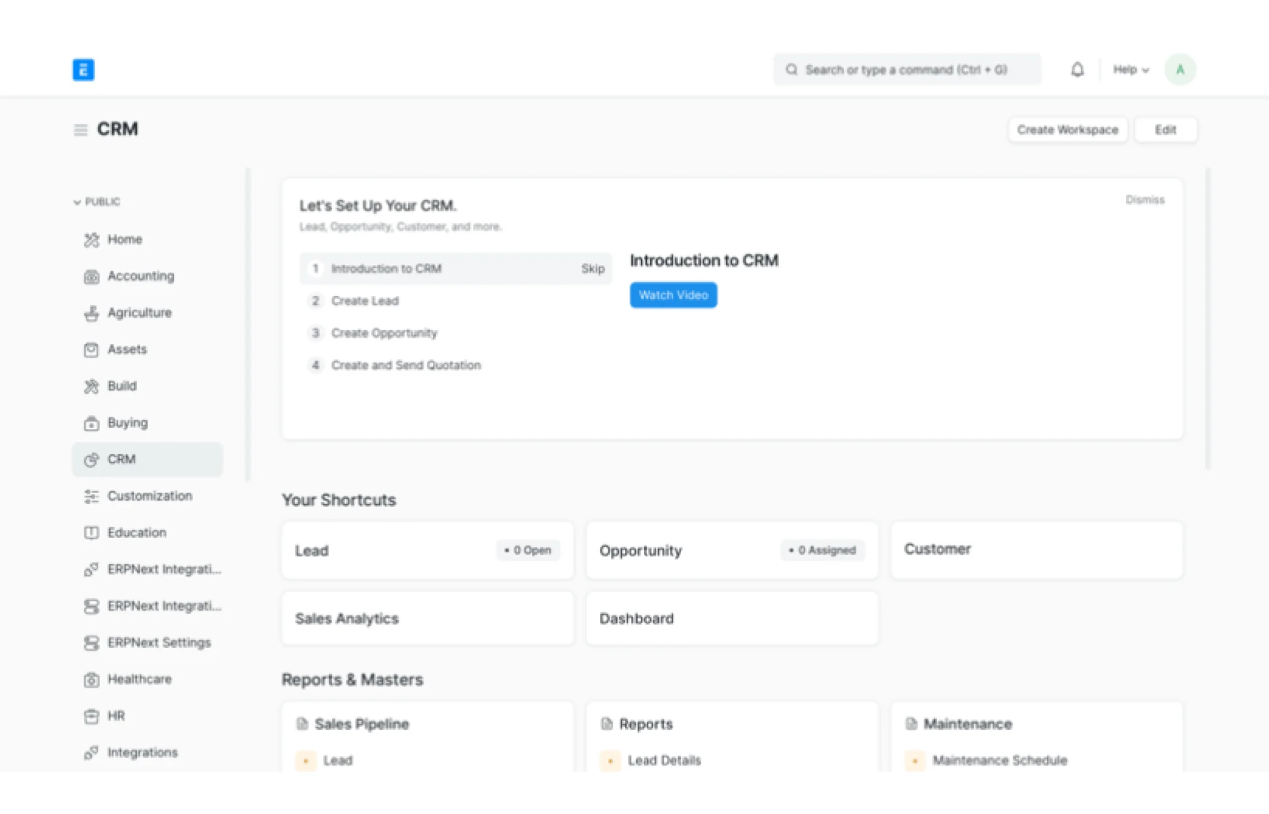
Task: Open the Build tools icon
Action: 91,386
